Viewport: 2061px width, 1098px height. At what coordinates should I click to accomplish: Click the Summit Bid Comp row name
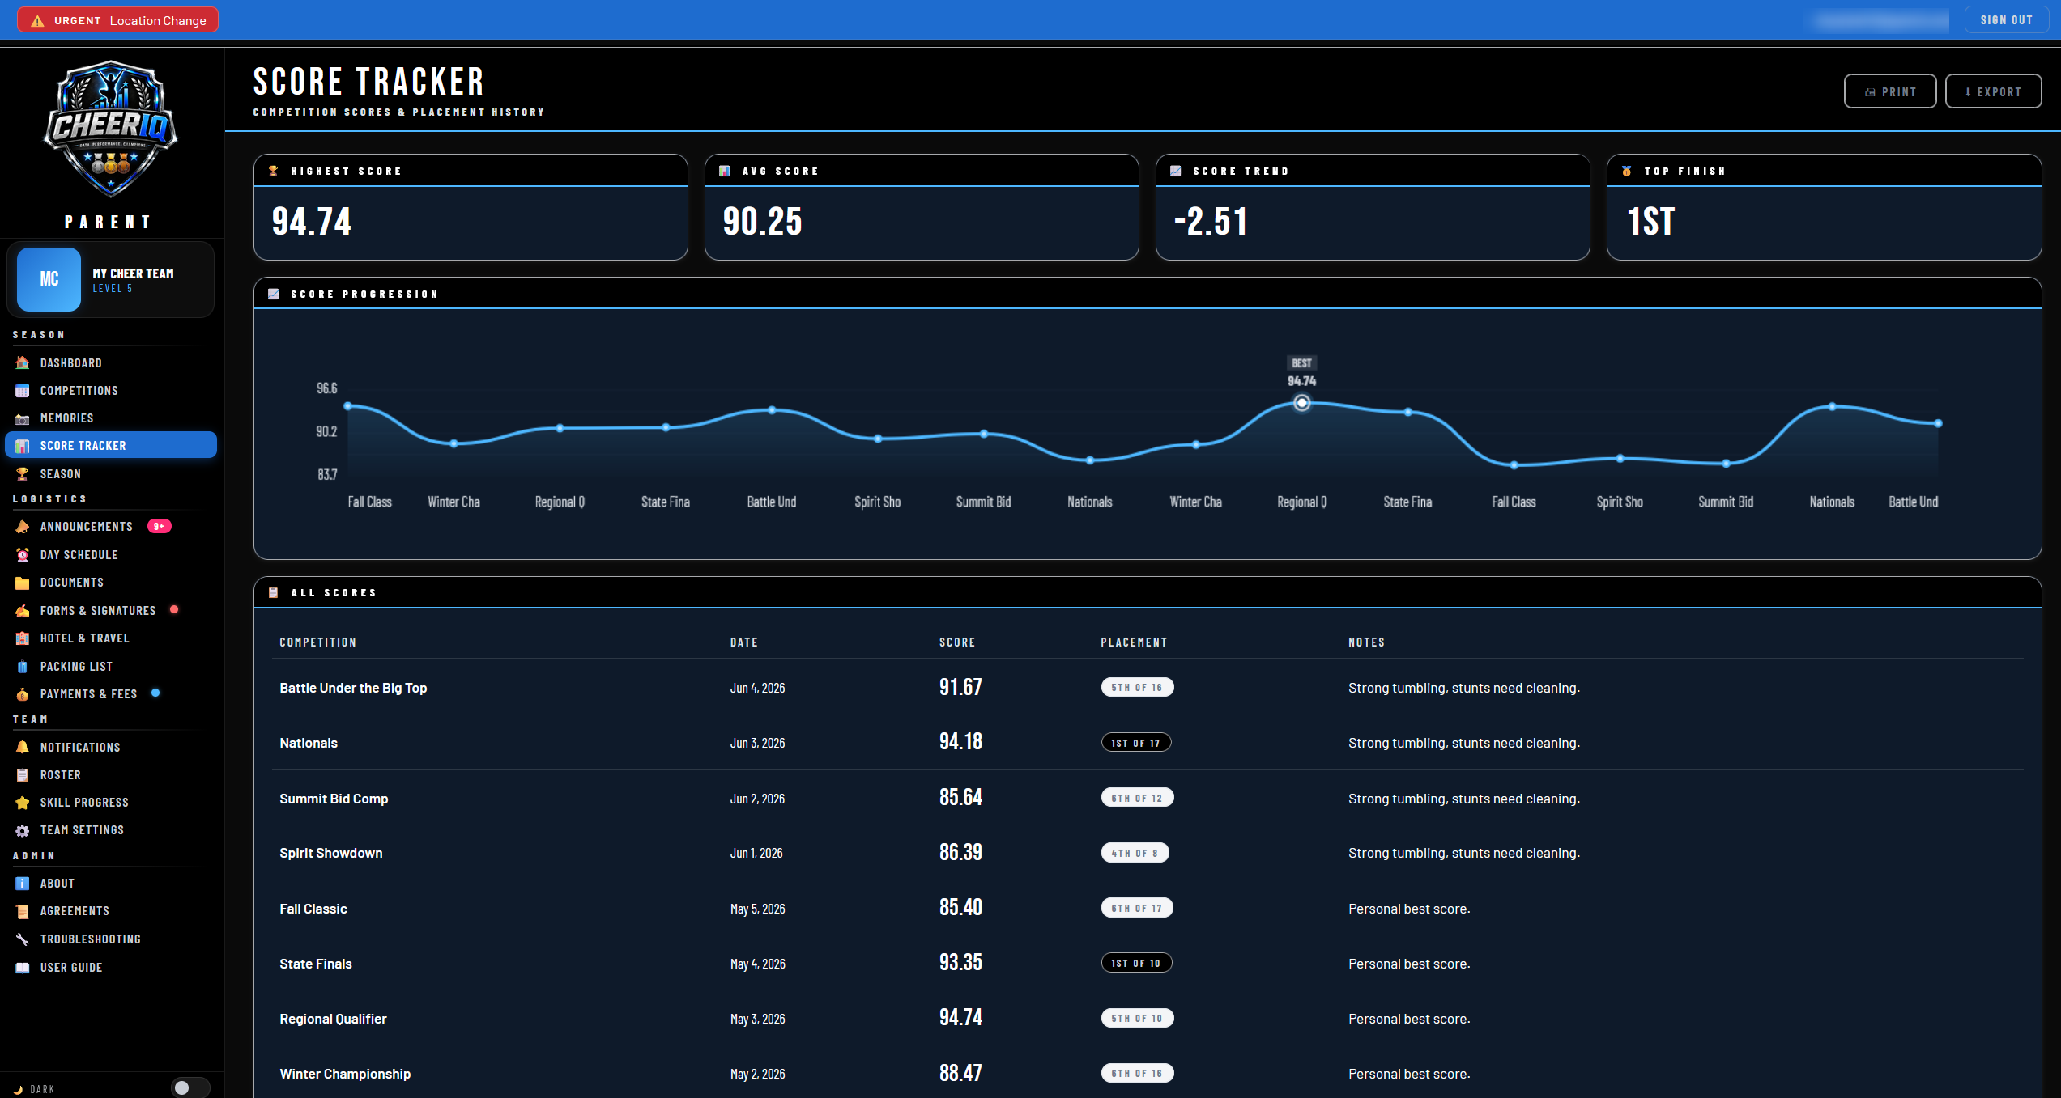pos(334,799)
